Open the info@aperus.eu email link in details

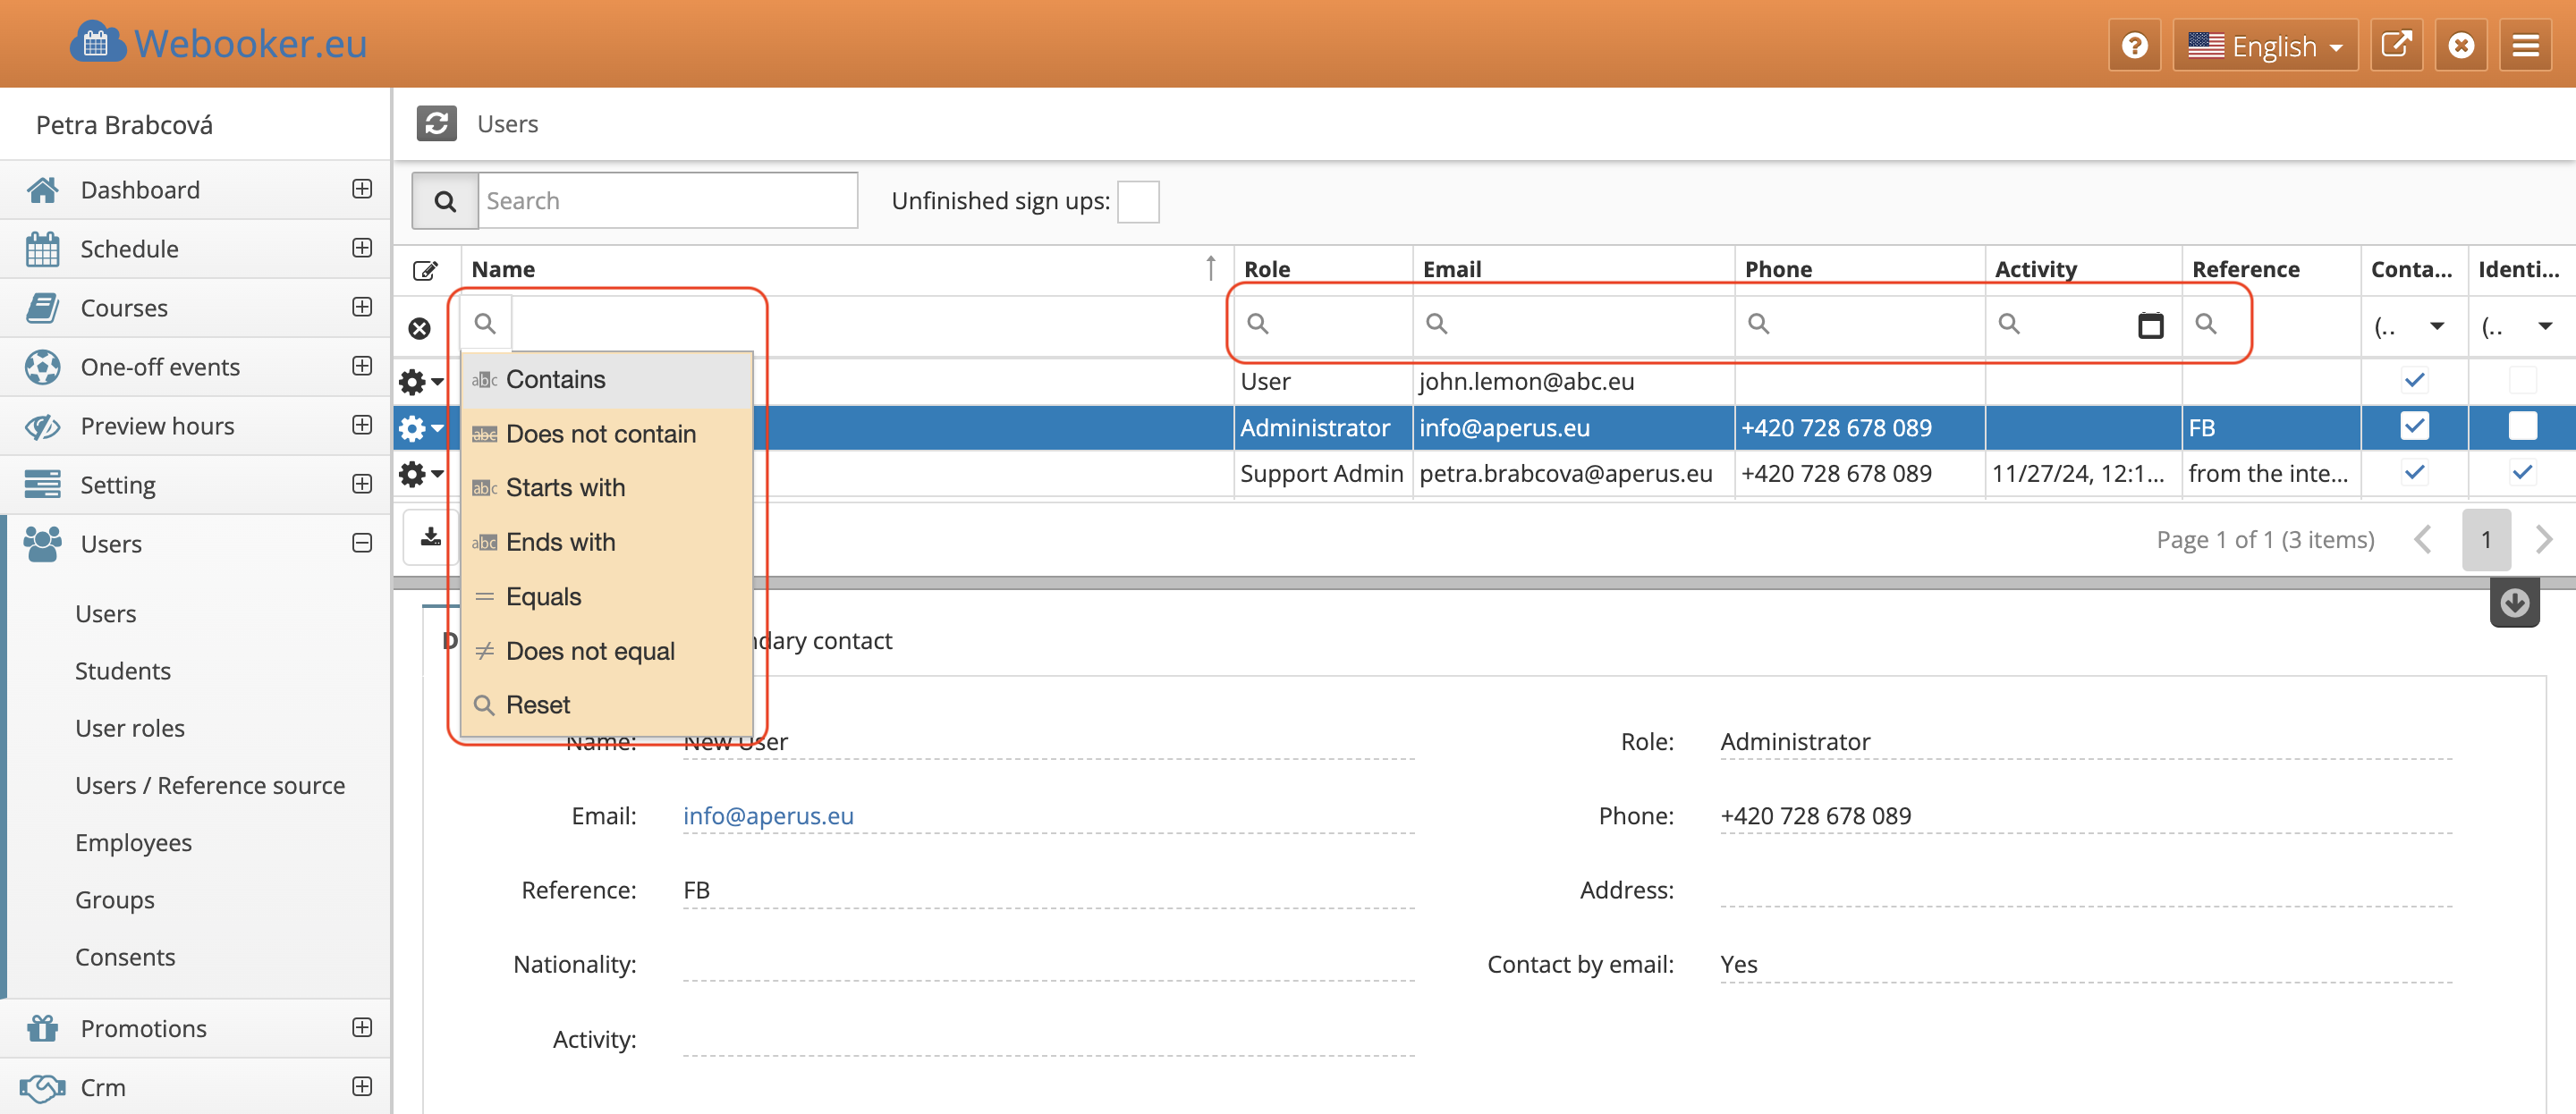tap(768, 816)
